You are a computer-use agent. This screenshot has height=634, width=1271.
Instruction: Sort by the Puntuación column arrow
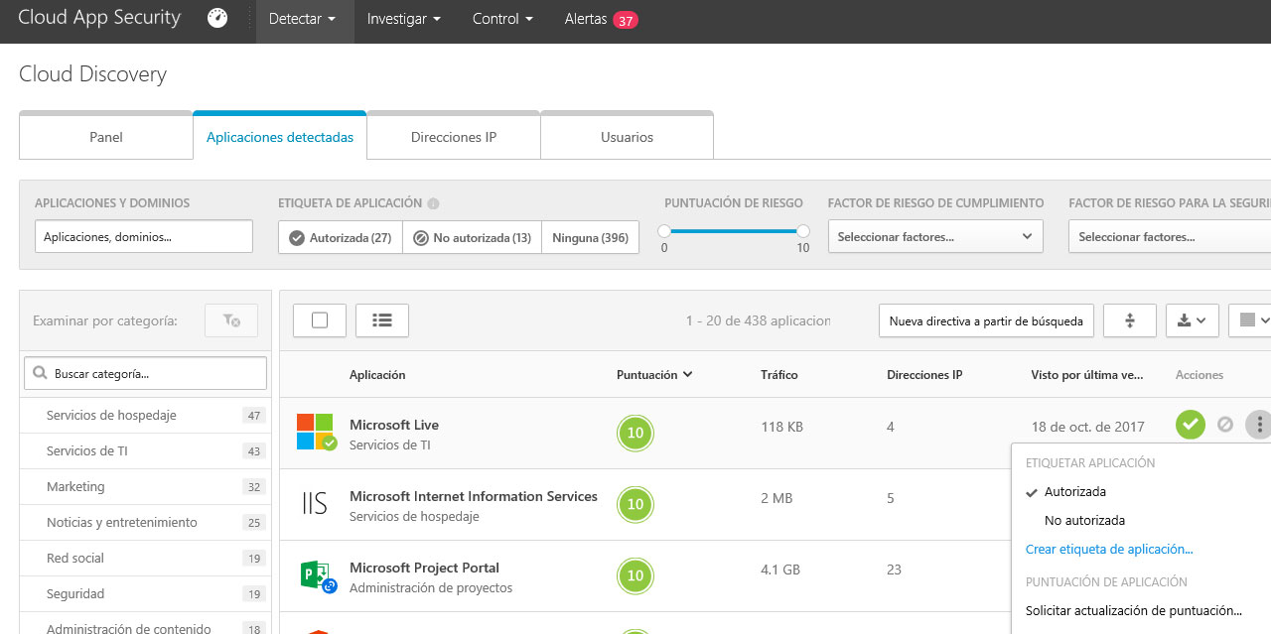coord(687,375)
